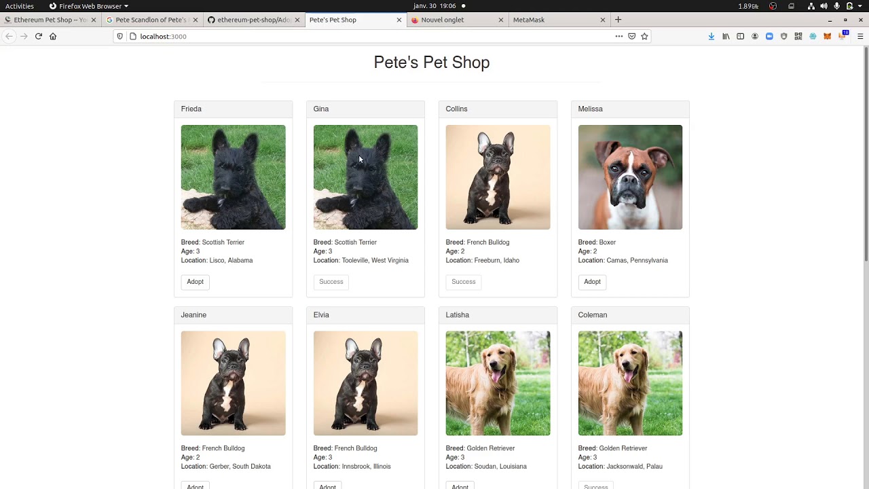Close the Nouvel onglet tab
The width and height of the screenshot is (869, 489).
[501, 20]
